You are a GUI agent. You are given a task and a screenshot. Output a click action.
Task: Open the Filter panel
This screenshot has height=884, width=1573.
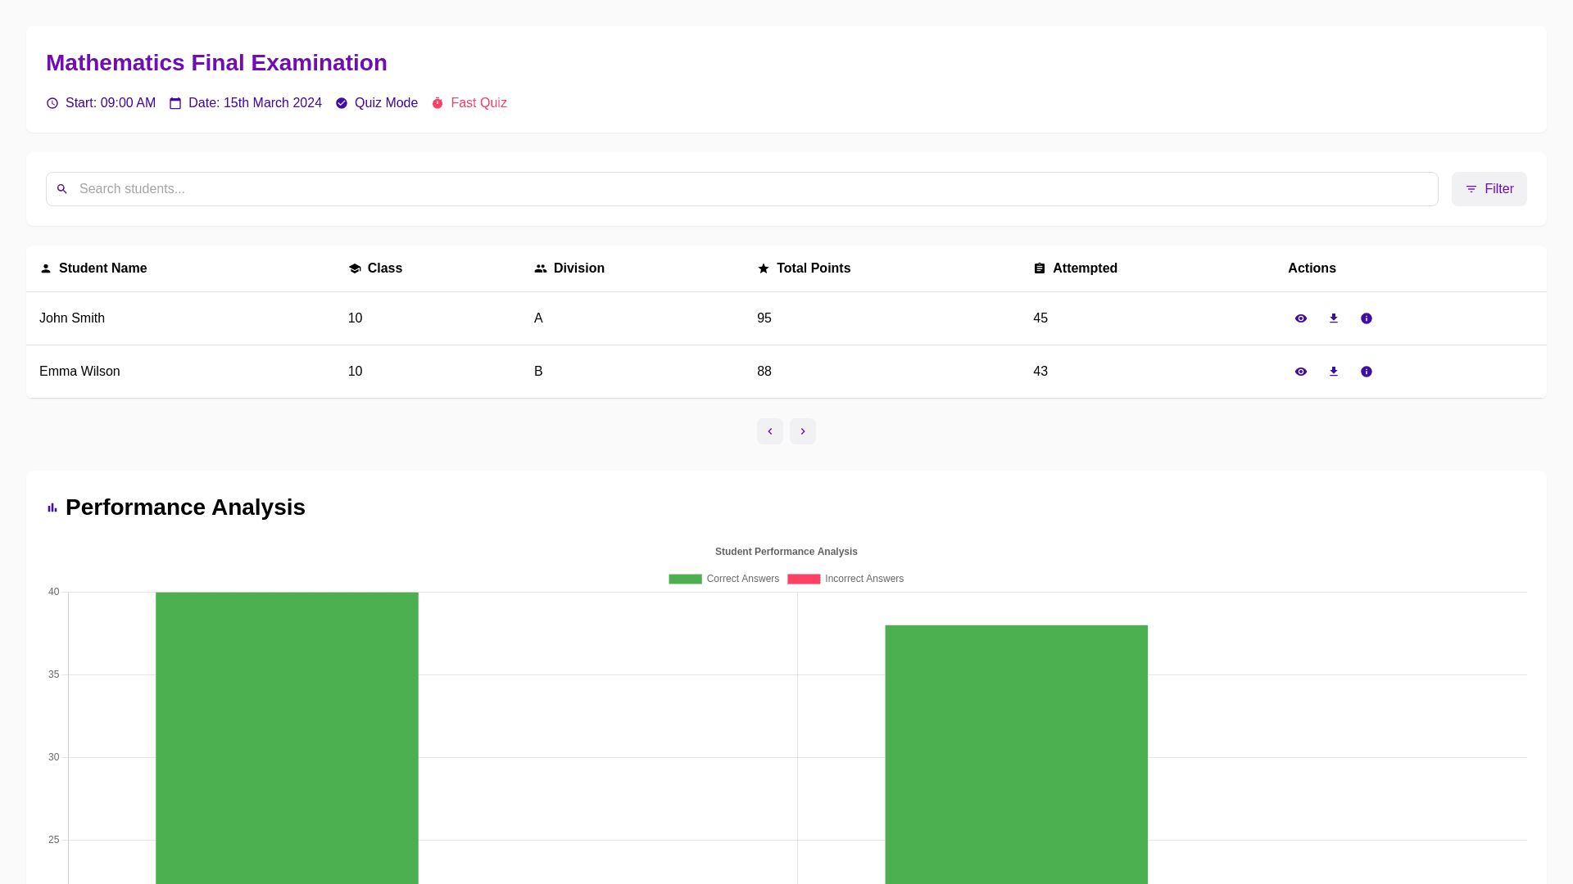(x=1489, y=189)
